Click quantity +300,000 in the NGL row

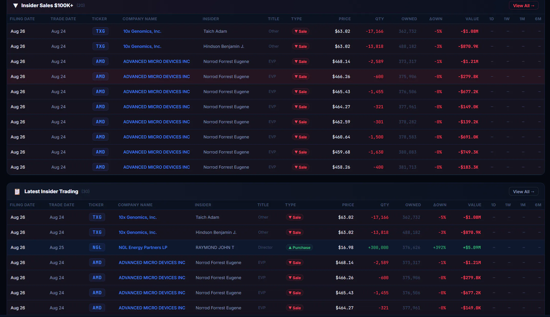pyautogui.click(x=378, y=247)
